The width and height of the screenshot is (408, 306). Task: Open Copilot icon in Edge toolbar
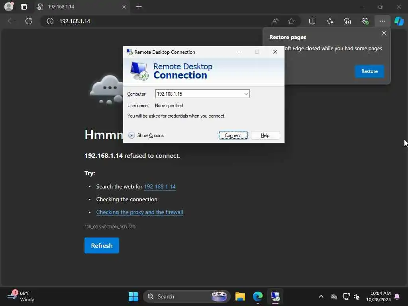click(x=399, y=21)
